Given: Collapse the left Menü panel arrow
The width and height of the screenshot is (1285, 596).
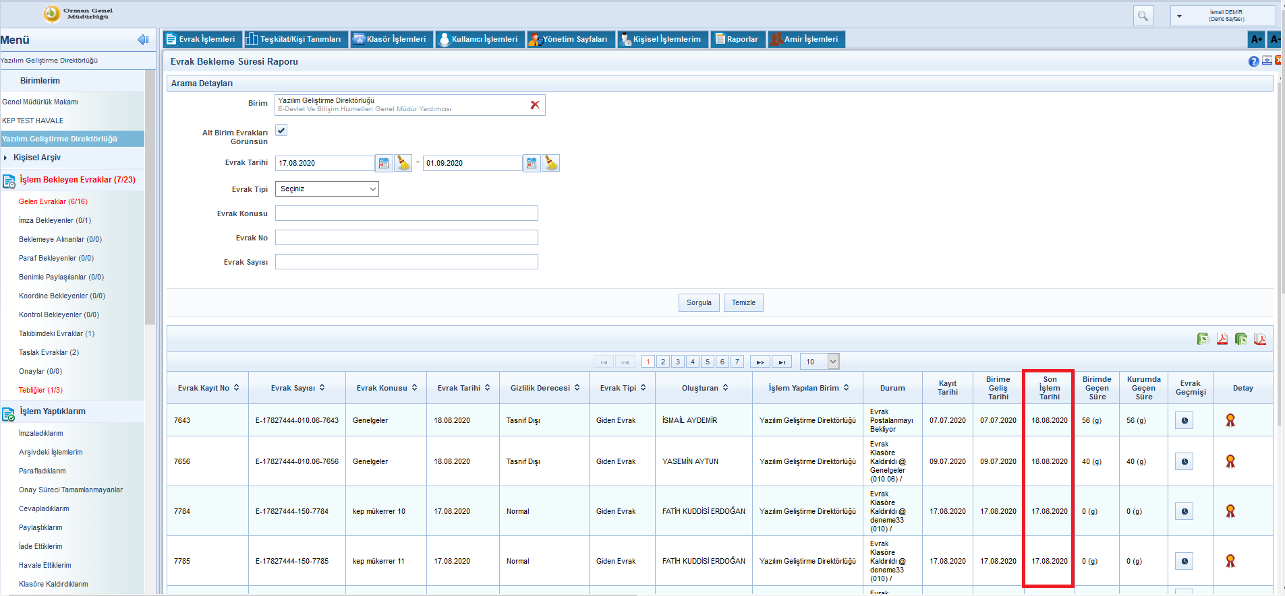Looking at the screenshot, I should point(143,40).
